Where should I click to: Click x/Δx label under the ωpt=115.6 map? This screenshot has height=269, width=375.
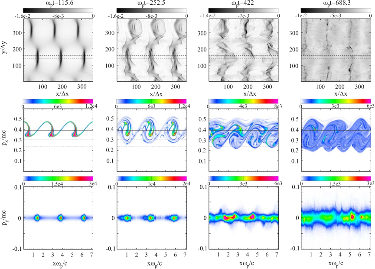pyautogui.click(x=62, y=94)
